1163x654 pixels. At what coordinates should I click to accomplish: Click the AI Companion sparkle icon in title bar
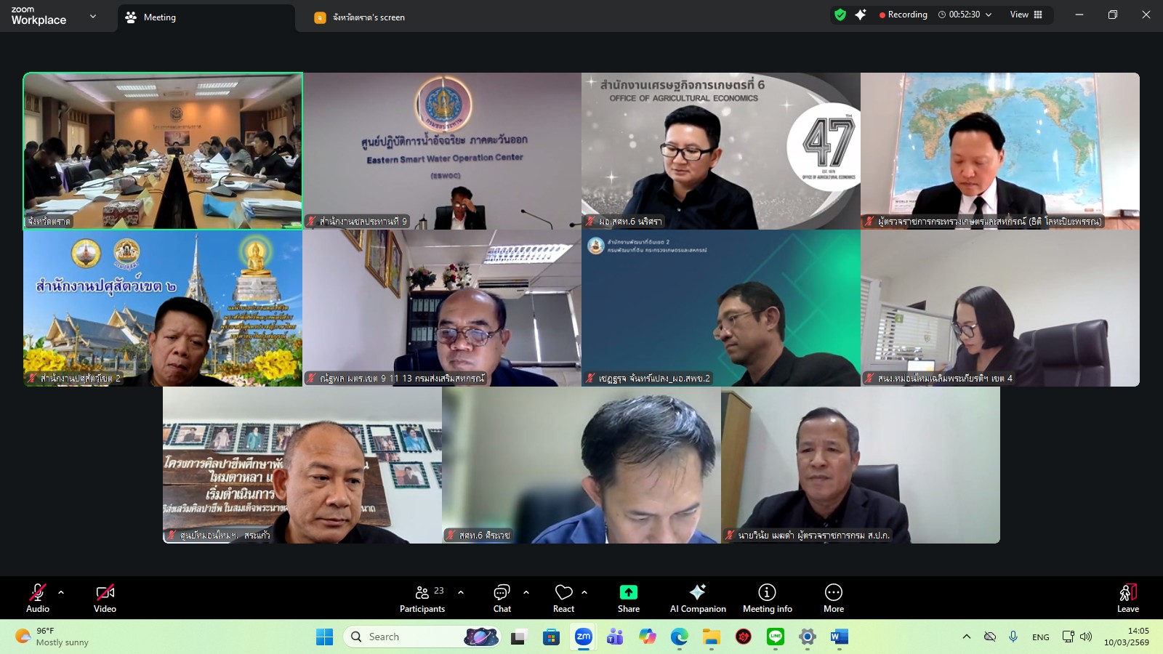[x=861, y=14]
